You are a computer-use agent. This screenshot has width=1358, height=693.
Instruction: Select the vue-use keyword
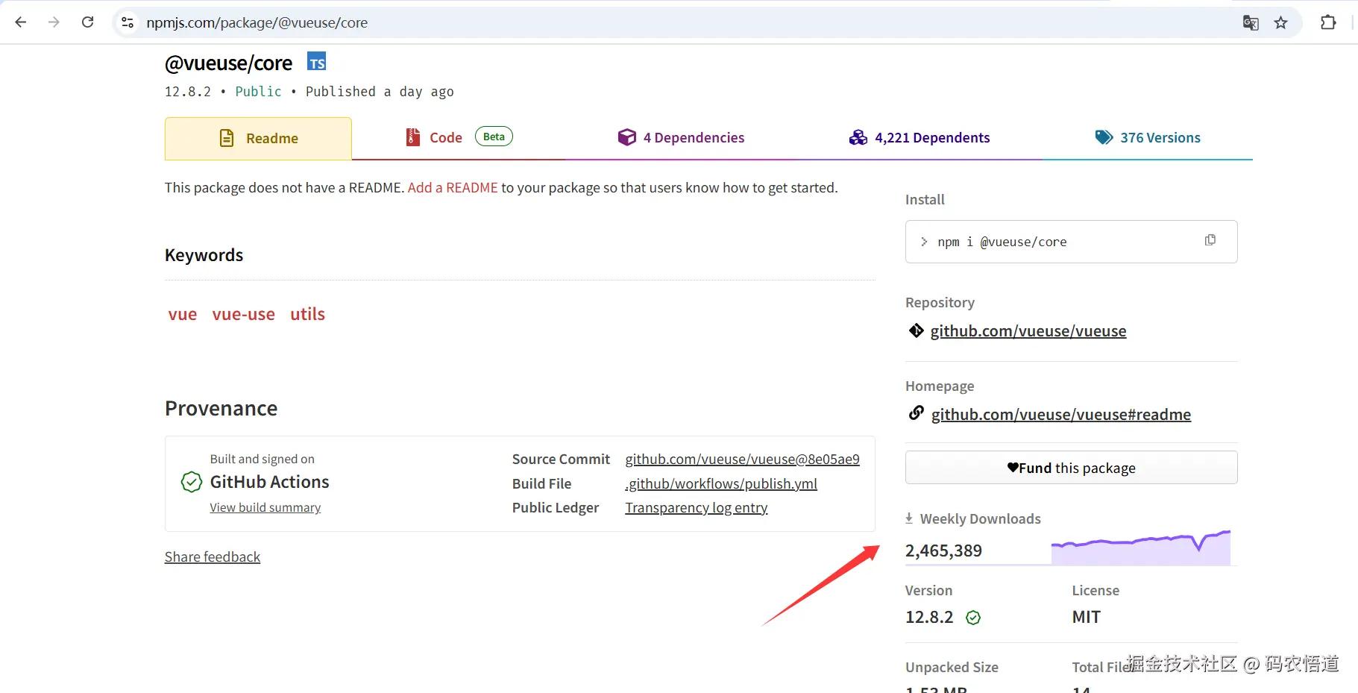tap(244, 314)
